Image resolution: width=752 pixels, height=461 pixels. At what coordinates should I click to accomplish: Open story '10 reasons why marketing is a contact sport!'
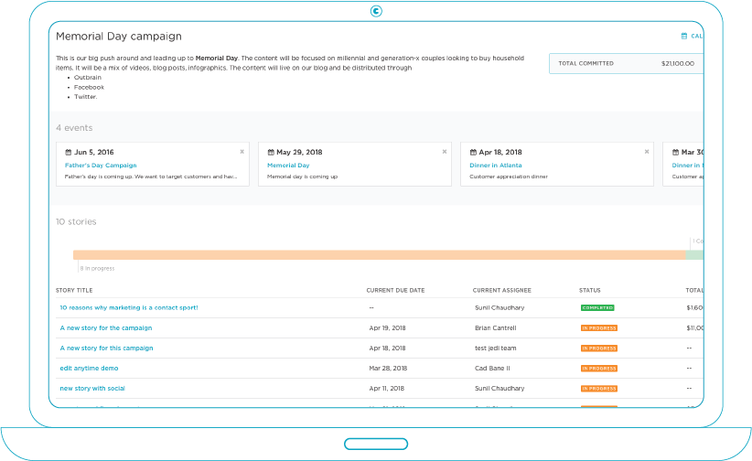tap(129, 308)
